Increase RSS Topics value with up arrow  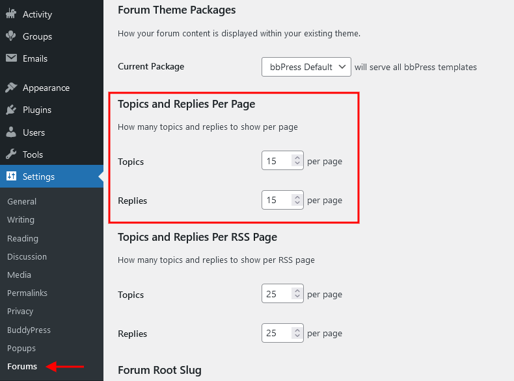[x=297, y=290]
